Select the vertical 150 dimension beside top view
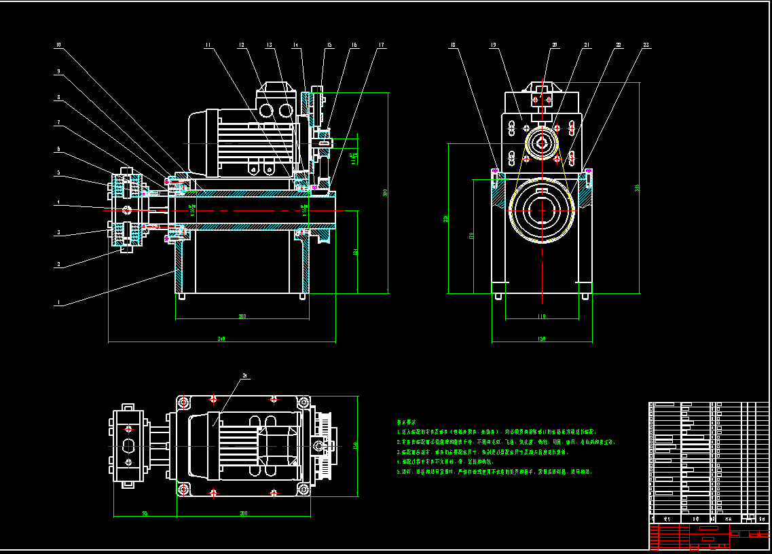Screen dimensions: 772x554 click(355, 445)
